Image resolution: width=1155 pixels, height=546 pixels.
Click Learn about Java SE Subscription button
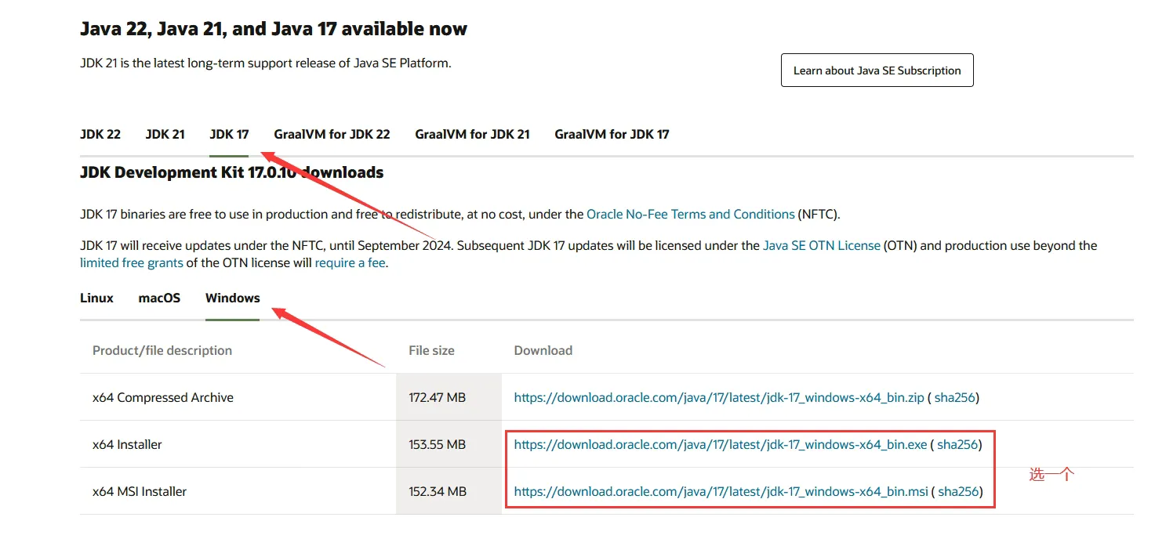tap(877, 71)
